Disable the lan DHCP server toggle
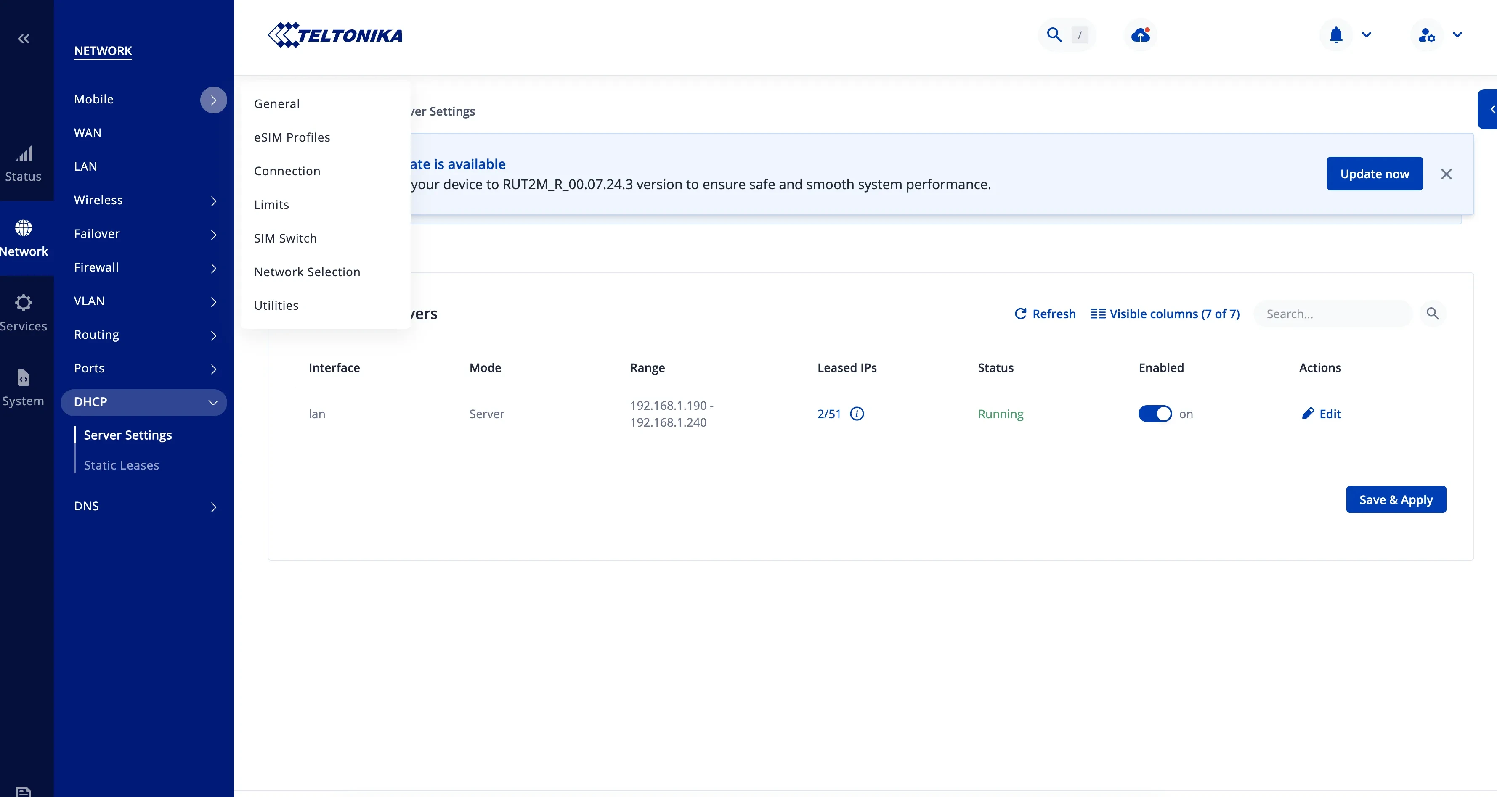This screenshot has height=797, width=1497. [1155, 414]
